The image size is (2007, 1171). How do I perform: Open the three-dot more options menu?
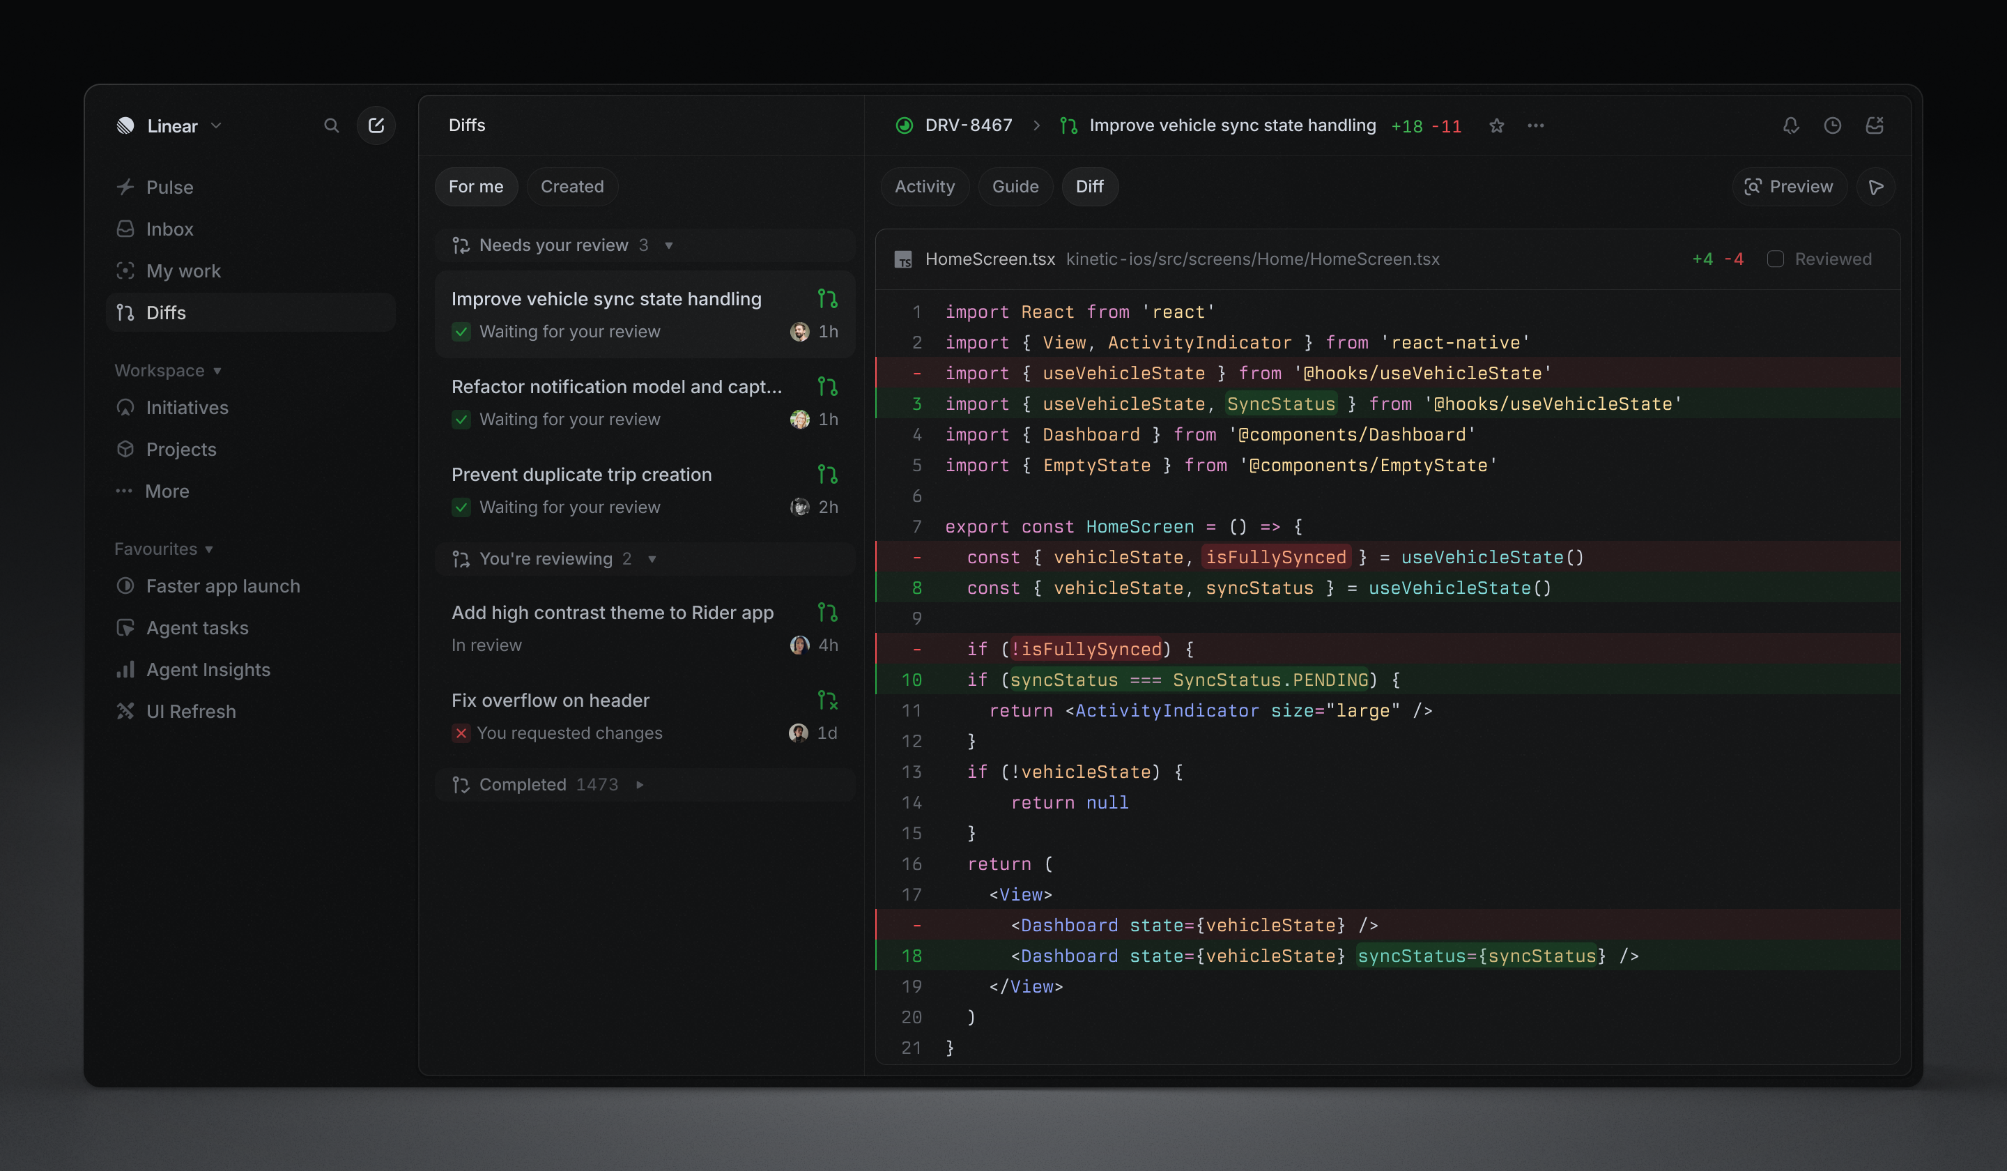tap(1535, 126)
